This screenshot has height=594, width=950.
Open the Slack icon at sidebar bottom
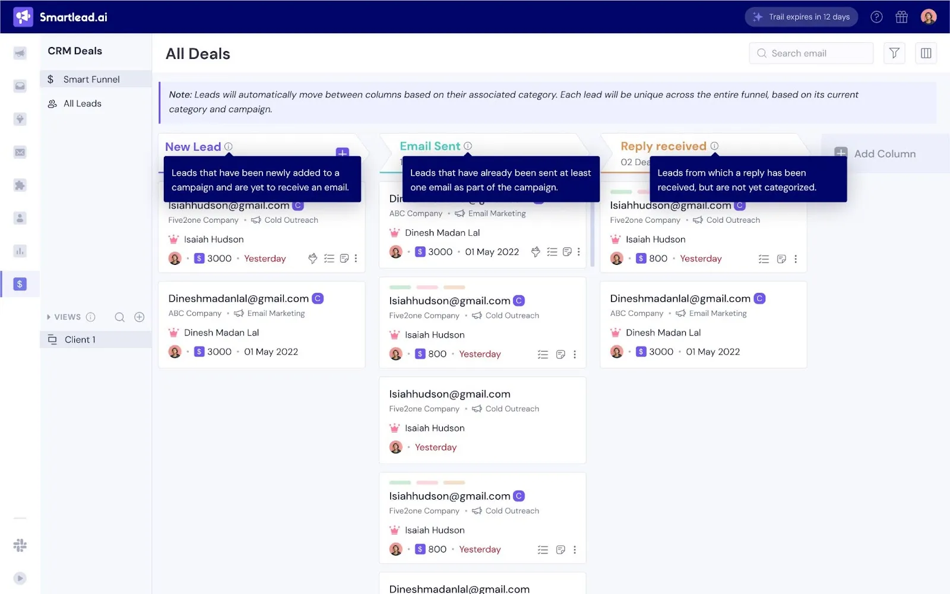[20, 545]
